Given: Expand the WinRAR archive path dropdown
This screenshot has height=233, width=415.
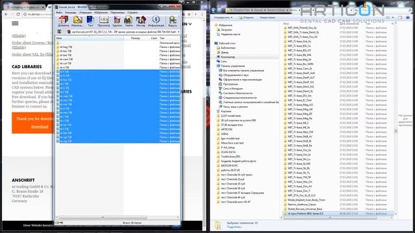Looking at the screenshot, I should (x=178, y=32).
